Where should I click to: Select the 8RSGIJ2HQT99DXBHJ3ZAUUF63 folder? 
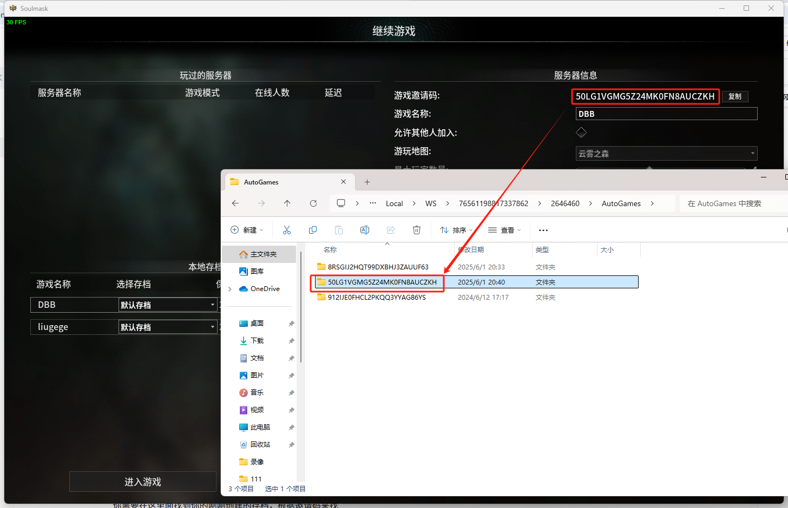point(378,267)
